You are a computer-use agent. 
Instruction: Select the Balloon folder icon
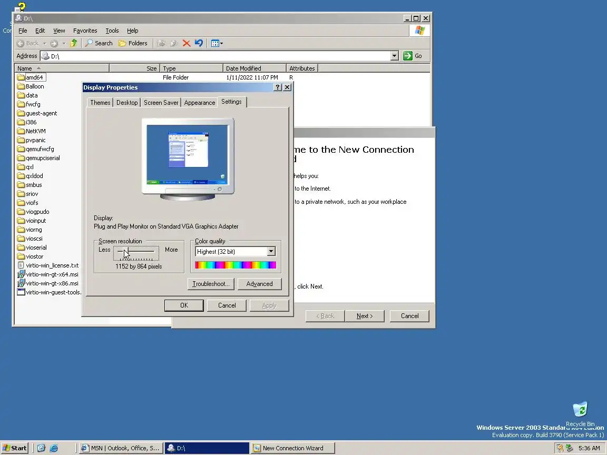pos(21,86)
